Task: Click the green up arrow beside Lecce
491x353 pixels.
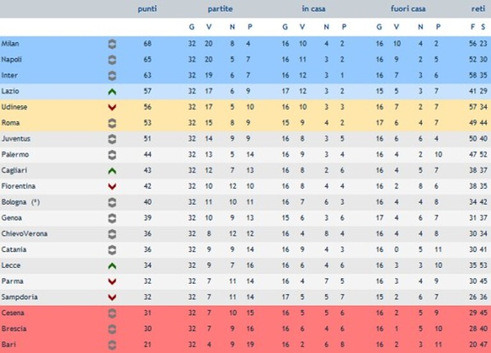Action: 112,266
